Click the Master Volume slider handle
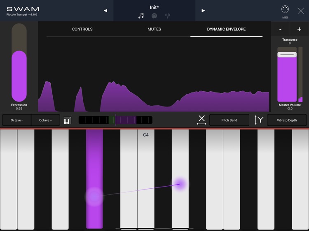Image resolution: width=309 pixels, height=231 pixels. pyautogui.click(x=287, y=54)
